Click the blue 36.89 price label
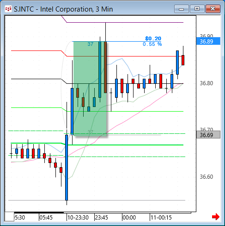The image size is (225, 226). (x=208, y=41)
